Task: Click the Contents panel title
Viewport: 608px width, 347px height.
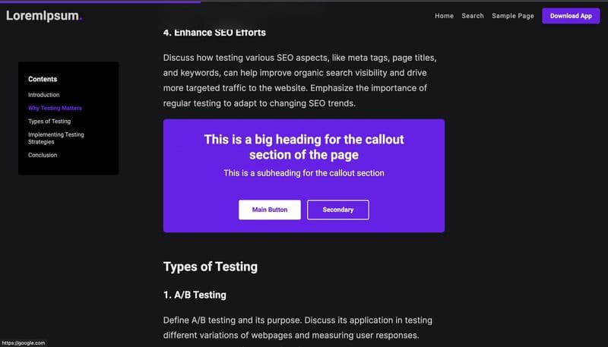Action: 43,79
